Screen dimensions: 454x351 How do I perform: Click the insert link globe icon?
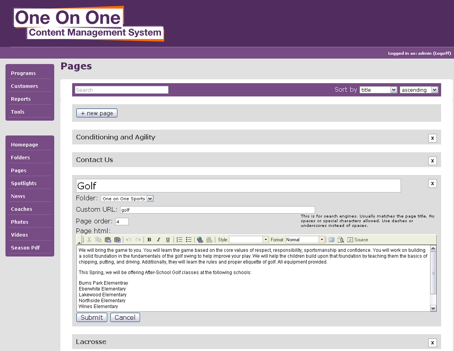(x=200, y=240)
